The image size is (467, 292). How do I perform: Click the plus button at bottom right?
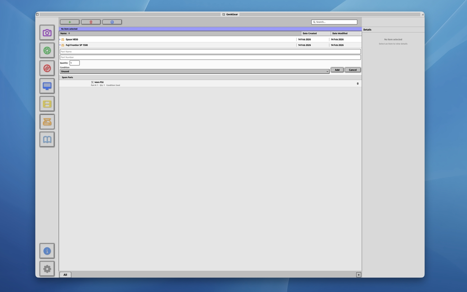tap(359, 275)
